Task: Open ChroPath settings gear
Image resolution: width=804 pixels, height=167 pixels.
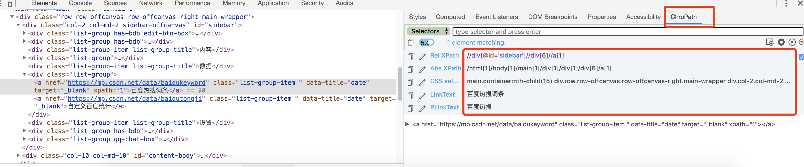Action: click(x=781, y=42)
